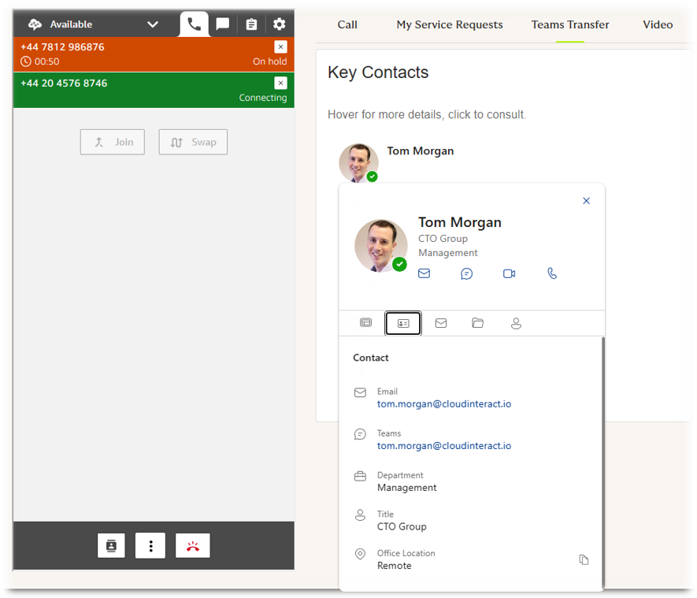Call Tom Morgan using phone icon
Screen dimensions: 697x598
551,273
